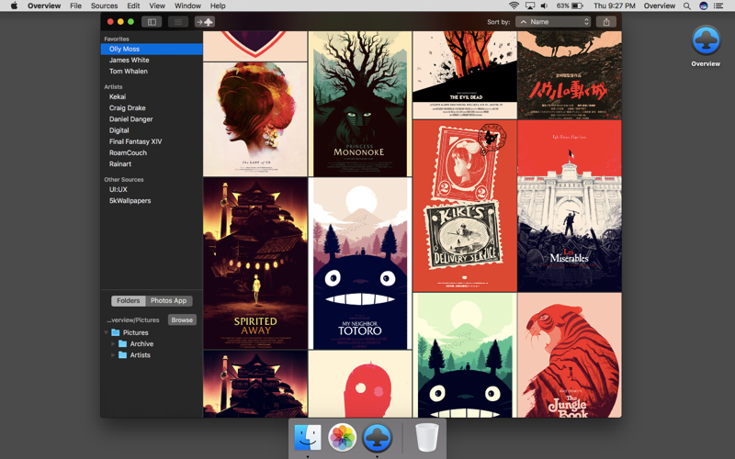Click the Wi-Fi status icon
Image resolution: width=735 pixels, height=459 pixels.
(514, 6)
